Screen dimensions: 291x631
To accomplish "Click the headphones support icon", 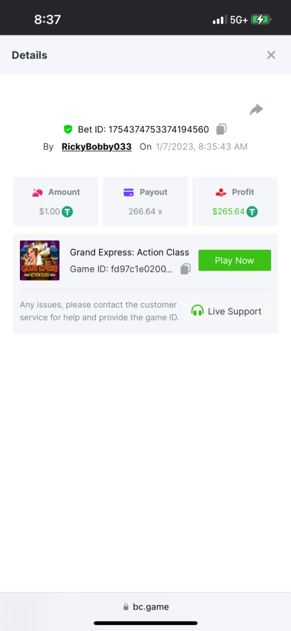I will pyautogui.click(x=198, y=311).
